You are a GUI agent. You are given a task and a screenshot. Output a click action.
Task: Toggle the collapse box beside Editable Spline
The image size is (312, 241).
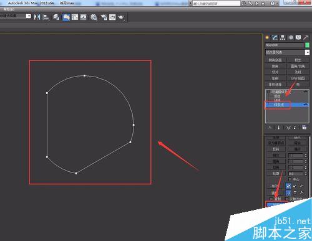[x=268, y=92]
